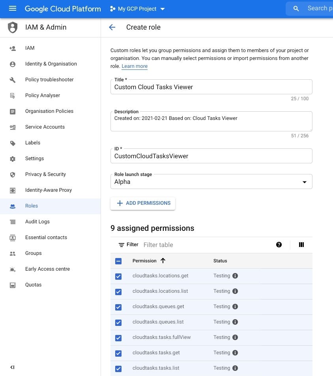Open the Audit Logs section
The height and width of the screenshot is (376, 333).
click(x=37, y=221)
